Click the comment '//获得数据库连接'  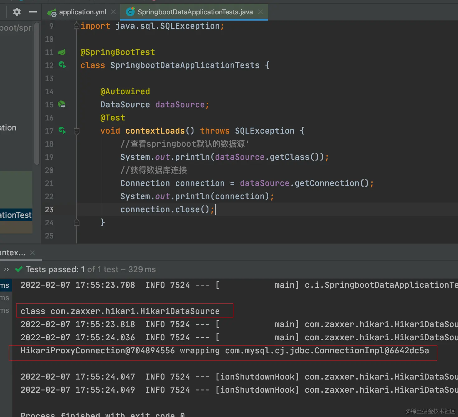[154, 170]
